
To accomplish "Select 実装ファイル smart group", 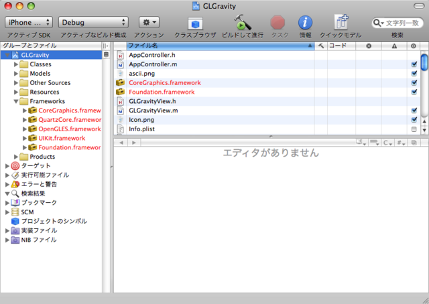I will [39, 231].
